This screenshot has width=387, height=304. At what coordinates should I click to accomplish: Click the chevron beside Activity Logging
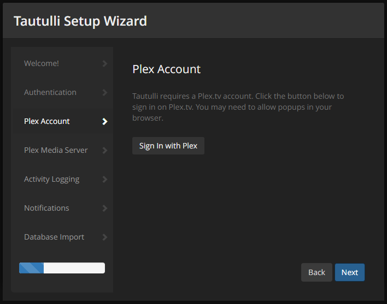coord(105,180)
